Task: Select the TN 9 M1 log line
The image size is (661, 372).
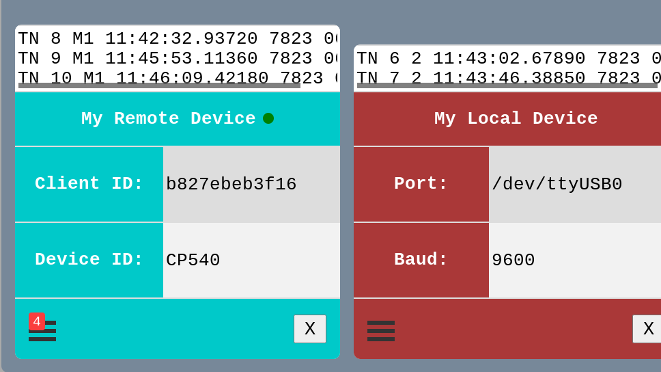Action: tap(178, 58)
